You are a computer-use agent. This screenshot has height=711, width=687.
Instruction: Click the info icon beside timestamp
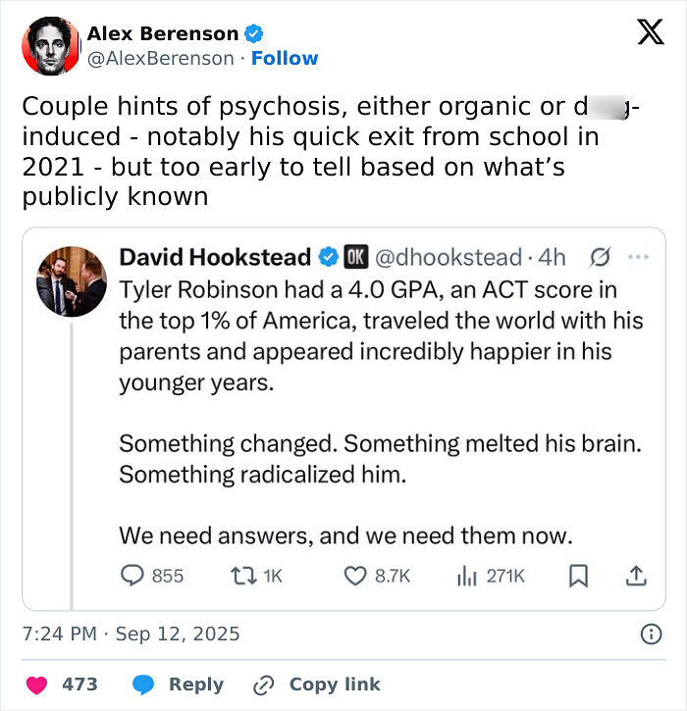(650, 635)
